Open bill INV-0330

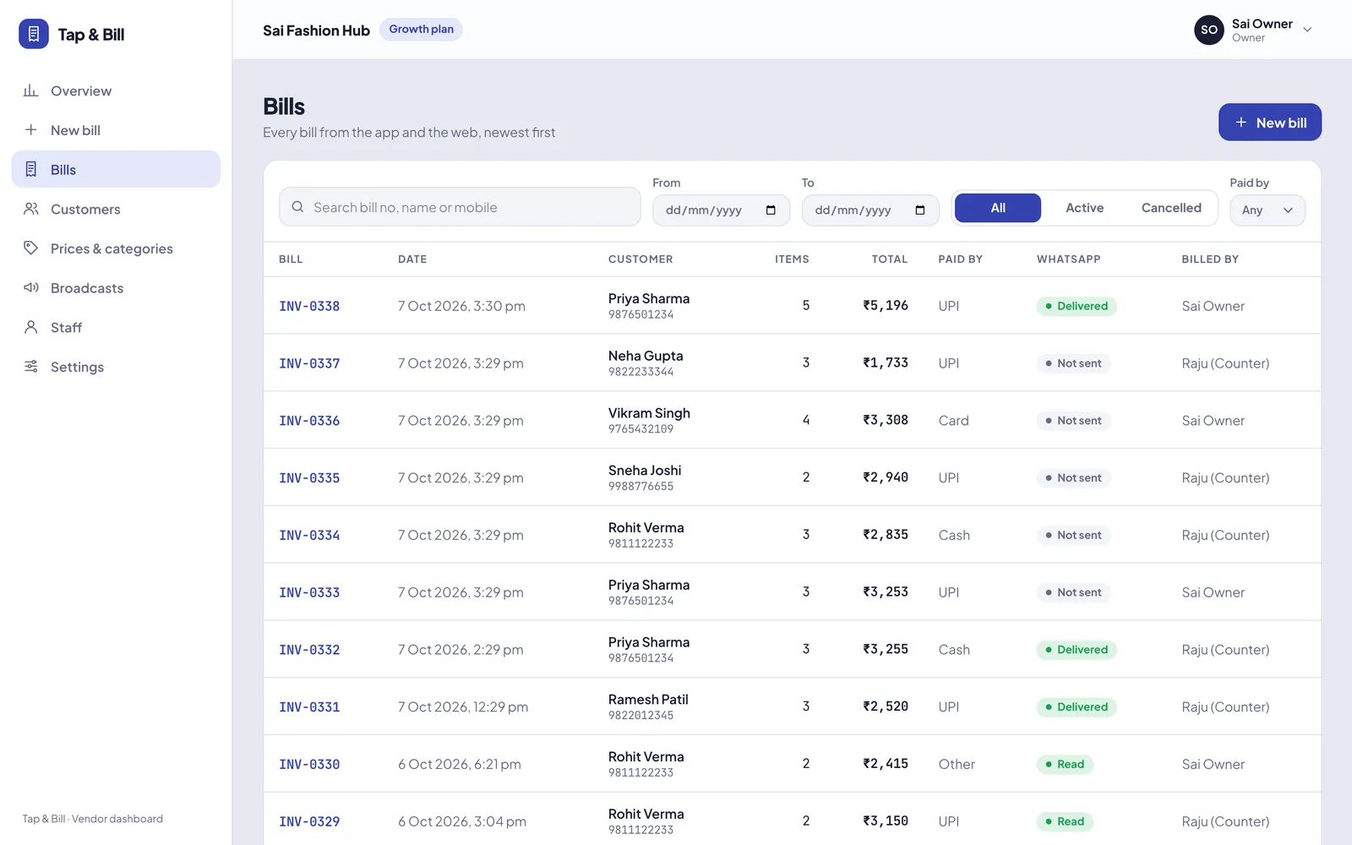point(309,764)
